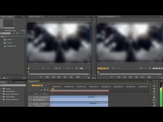Screen dimensions: 163x122
Task: Select the Rate Stretch tool
Action: pos(154,94)
